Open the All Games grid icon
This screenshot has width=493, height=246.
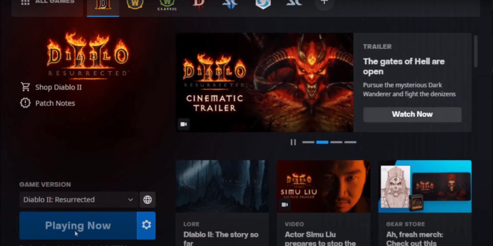tap(25, 2)
